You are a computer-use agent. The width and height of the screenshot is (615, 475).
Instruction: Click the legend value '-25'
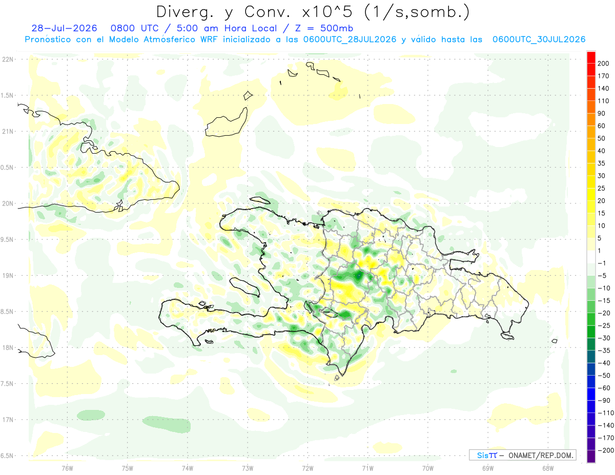(605, 325)
